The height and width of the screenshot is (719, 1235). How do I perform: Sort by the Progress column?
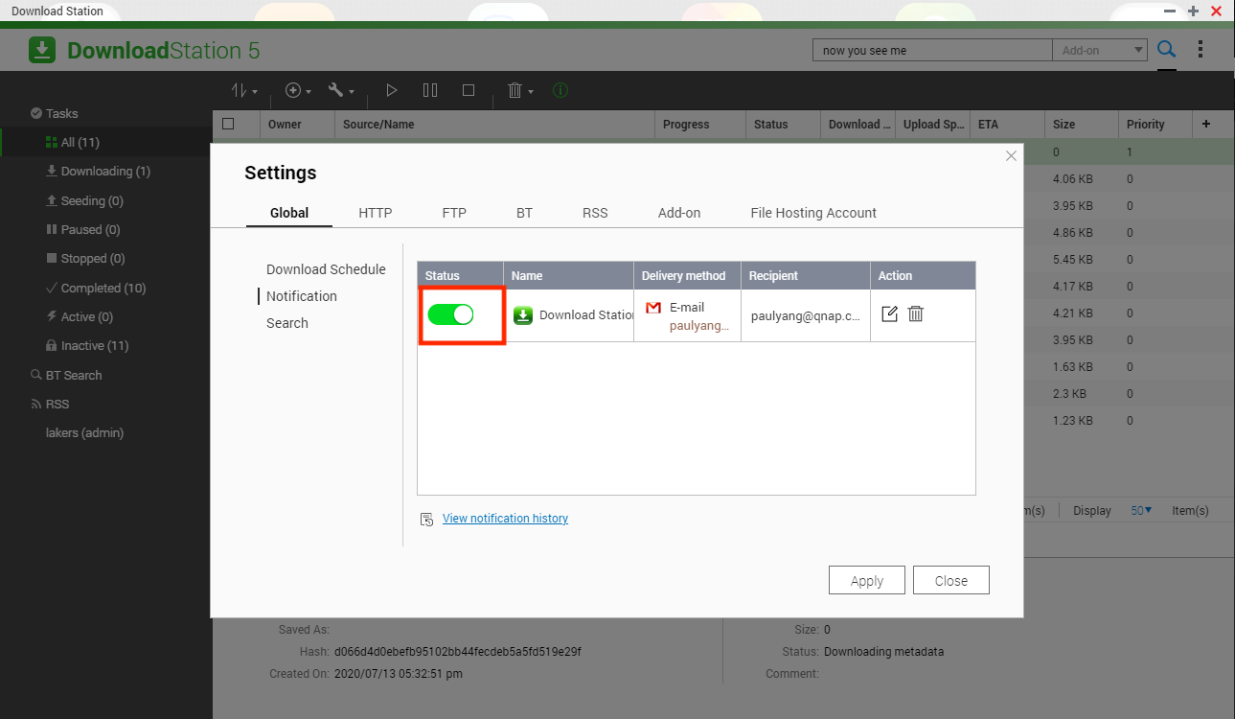[700, 124]
